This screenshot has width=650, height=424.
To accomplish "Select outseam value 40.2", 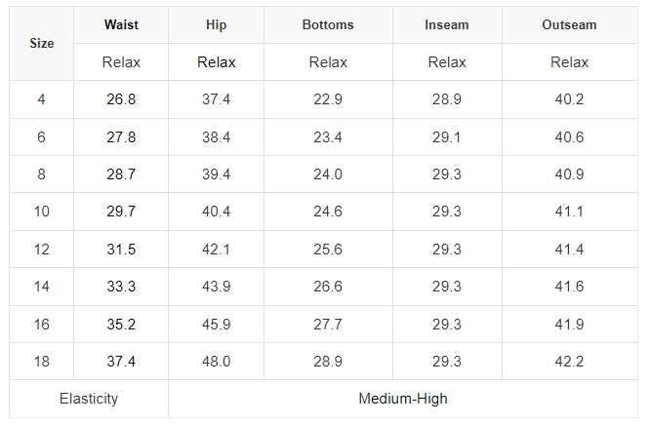I will pos(569,99).
